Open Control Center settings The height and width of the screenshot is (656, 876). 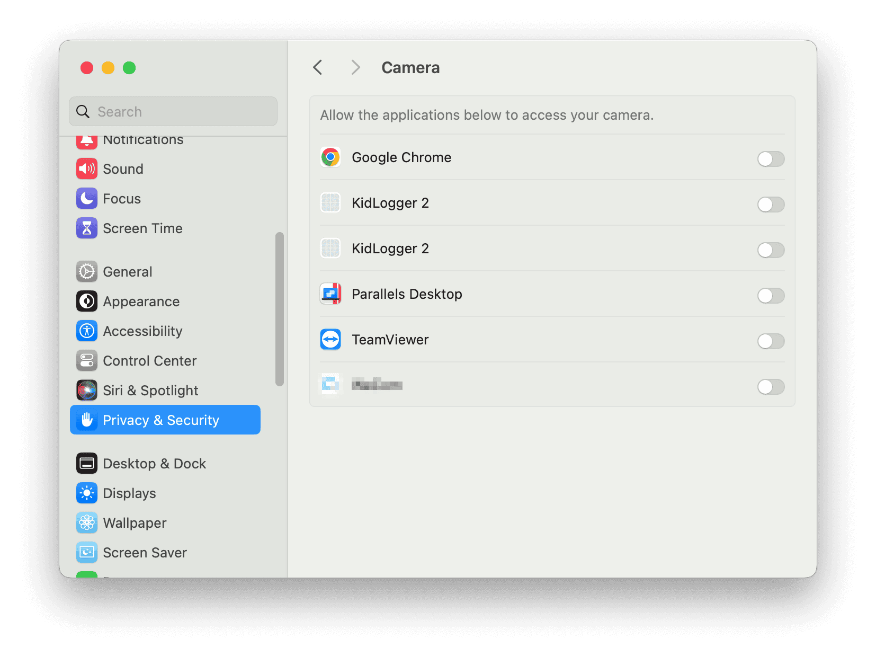(x=165, y=361)
